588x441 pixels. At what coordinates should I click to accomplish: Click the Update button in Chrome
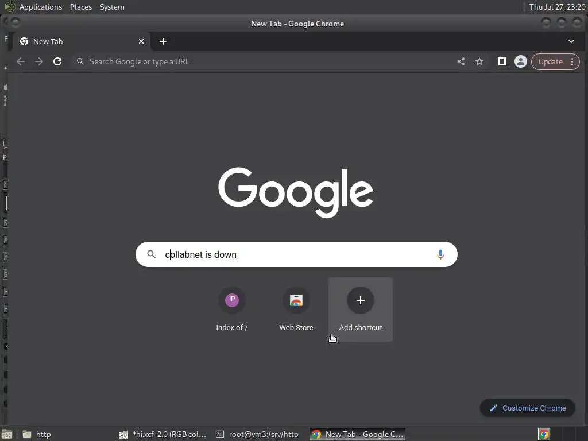551,61
